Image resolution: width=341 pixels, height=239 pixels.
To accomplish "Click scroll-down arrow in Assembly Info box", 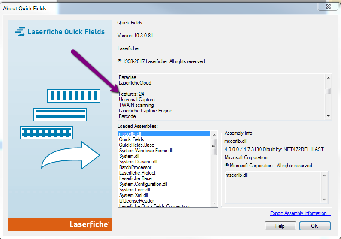I will [x=324, y=200].
